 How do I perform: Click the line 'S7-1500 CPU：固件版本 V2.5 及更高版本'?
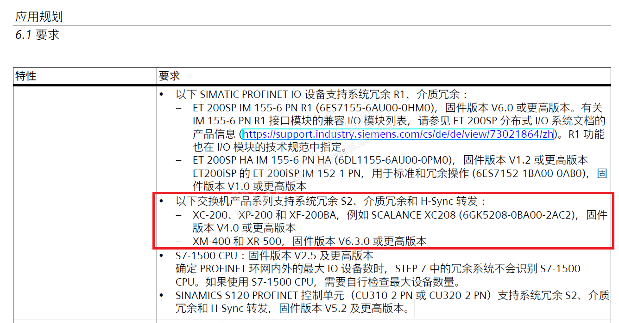[274, 256]
